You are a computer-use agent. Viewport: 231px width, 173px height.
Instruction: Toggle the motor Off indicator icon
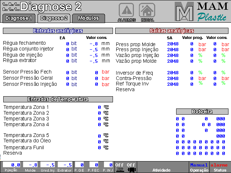coord(131,167)
